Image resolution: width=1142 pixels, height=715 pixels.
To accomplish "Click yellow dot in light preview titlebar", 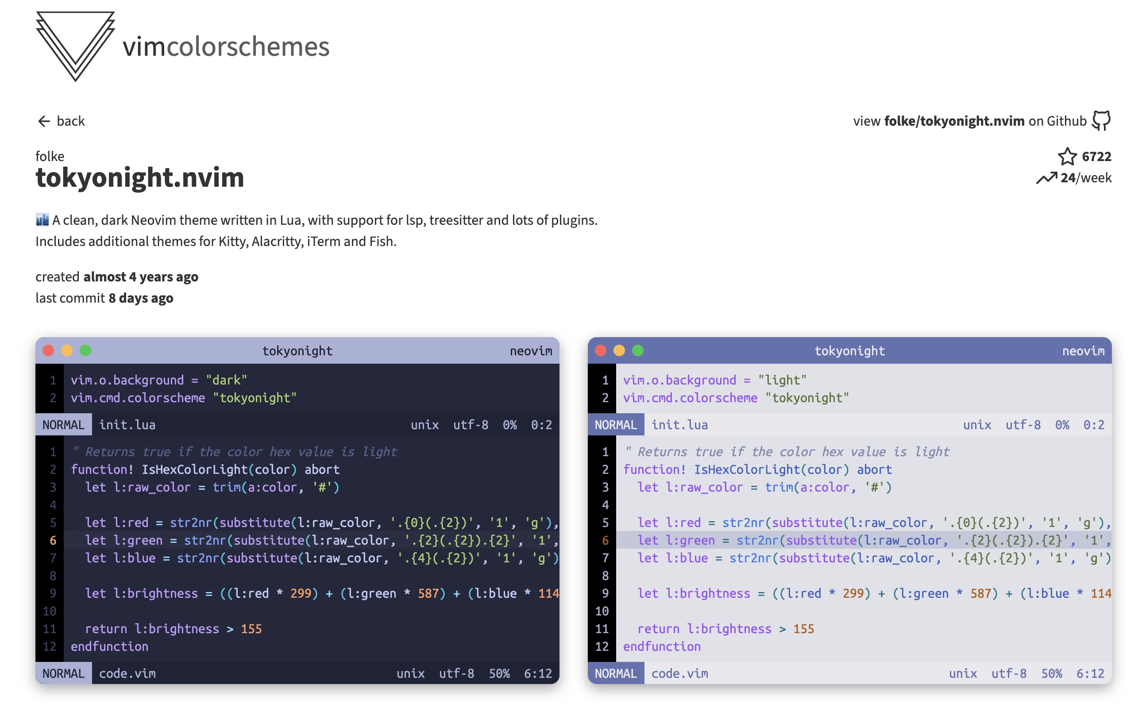I will tap(619, 350).
